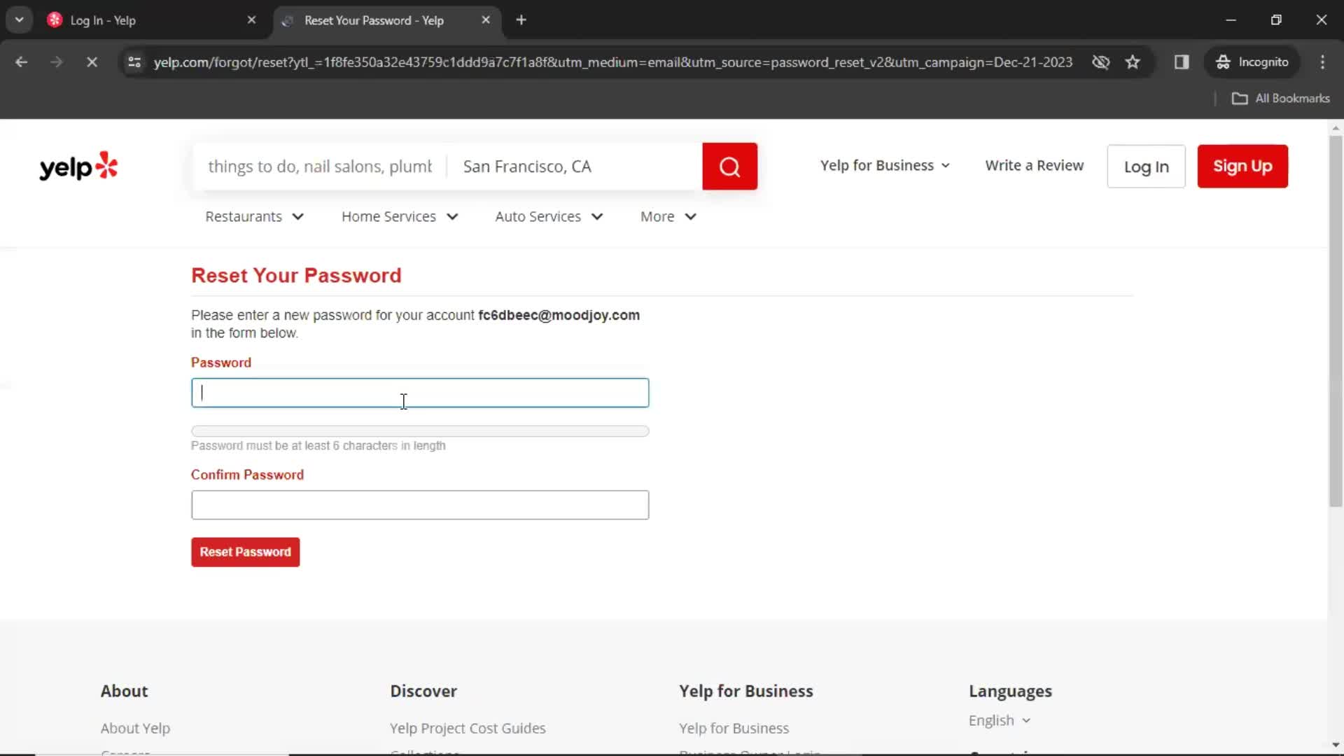The height and width of the screenshot is (756, 1344).
Task: Click the browser back navigation icon
Action: click(20, 62)
